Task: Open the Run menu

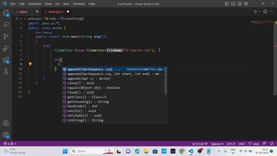Action: 66,4
